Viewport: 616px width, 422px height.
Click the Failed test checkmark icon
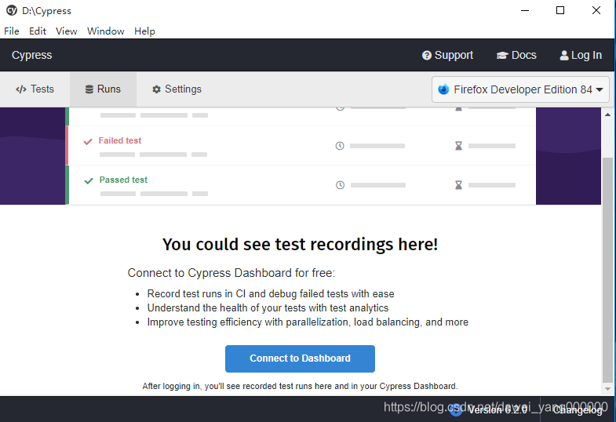88,142
